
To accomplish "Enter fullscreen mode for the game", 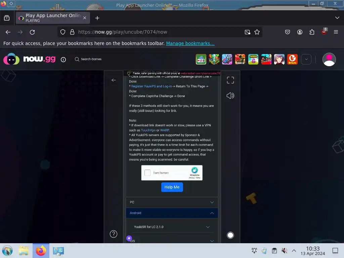I will click(x=230, y=80).
